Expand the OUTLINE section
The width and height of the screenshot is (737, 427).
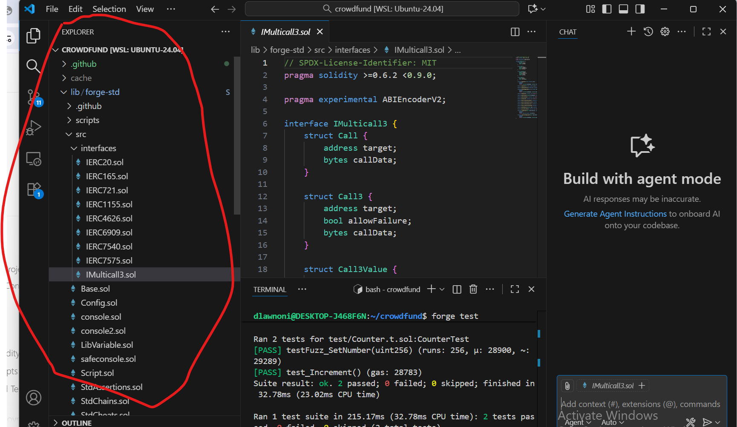(x=76, y=423)
